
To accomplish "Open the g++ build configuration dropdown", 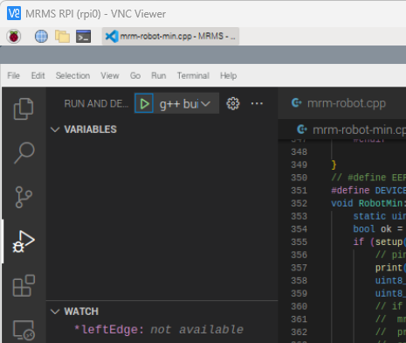I will tap(185, 103).
